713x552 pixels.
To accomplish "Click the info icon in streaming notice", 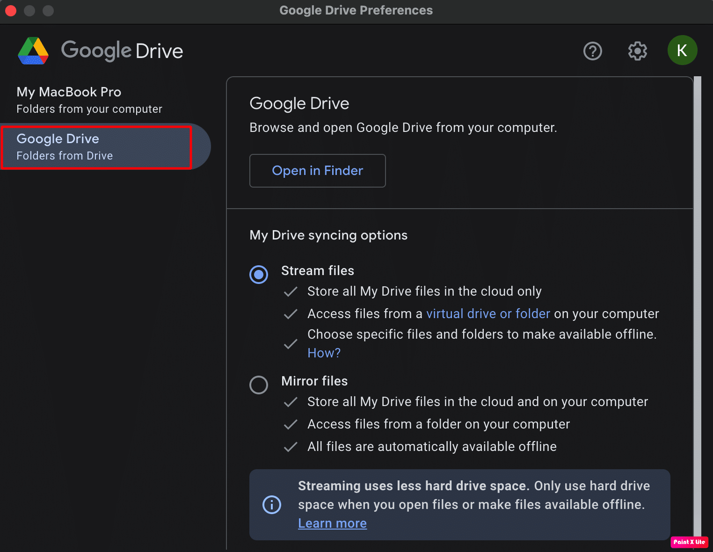I will tap(272, 505).
